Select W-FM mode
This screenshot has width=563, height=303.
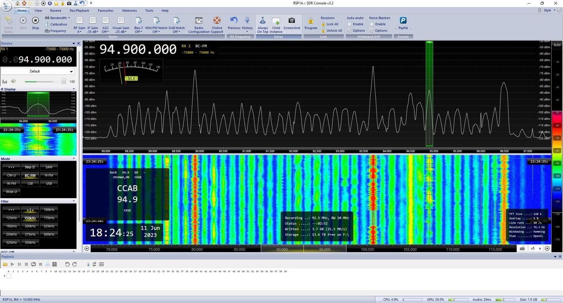click(11, 183)
